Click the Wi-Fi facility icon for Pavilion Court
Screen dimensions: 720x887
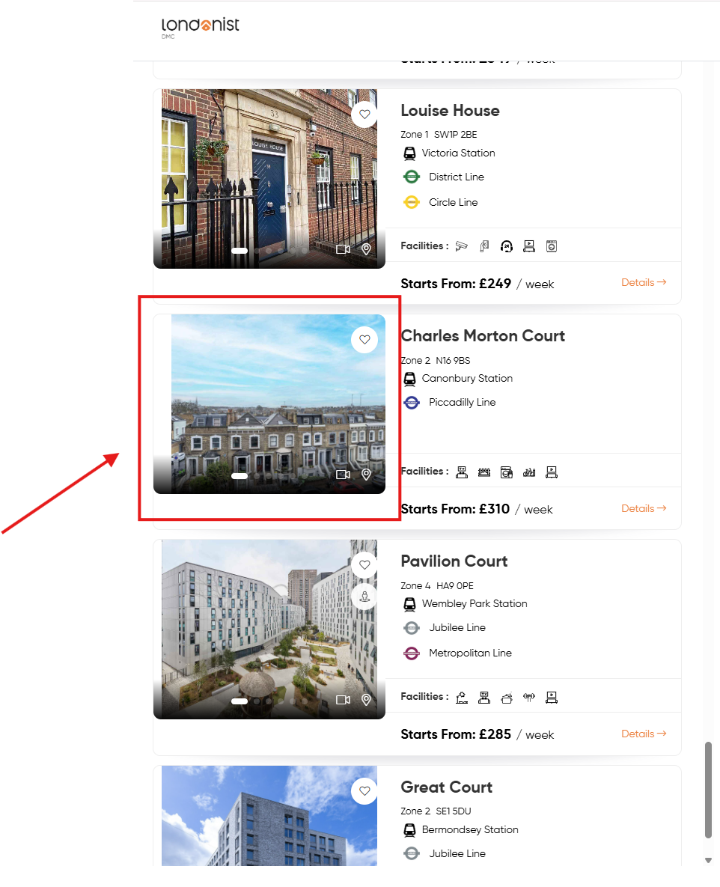529,698
